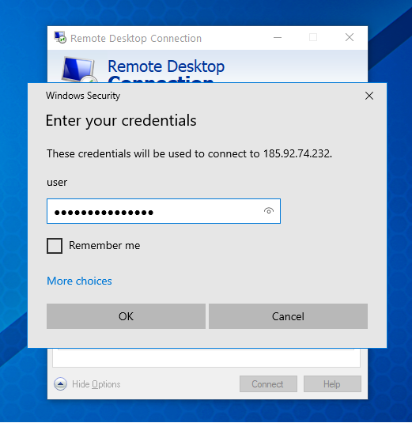
Task: Open the More choices link
Action: [x=79, y=281]
